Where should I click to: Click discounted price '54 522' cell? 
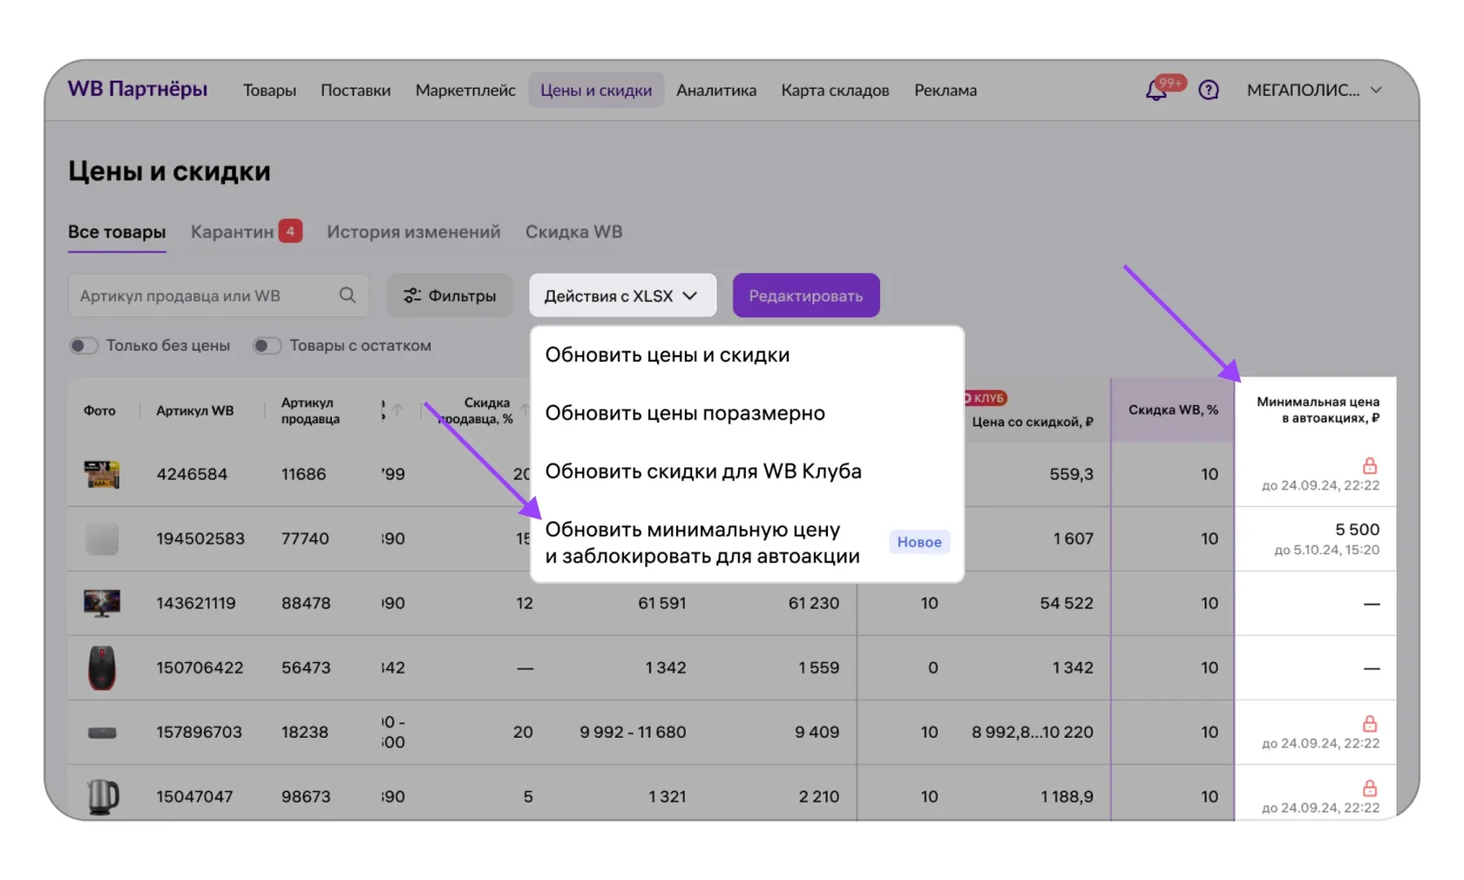(x=1067, y=603)
